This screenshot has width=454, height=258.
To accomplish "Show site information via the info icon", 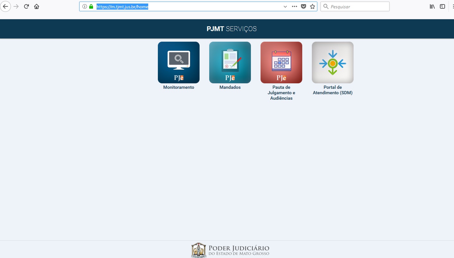I will click(x=85, y=6).
